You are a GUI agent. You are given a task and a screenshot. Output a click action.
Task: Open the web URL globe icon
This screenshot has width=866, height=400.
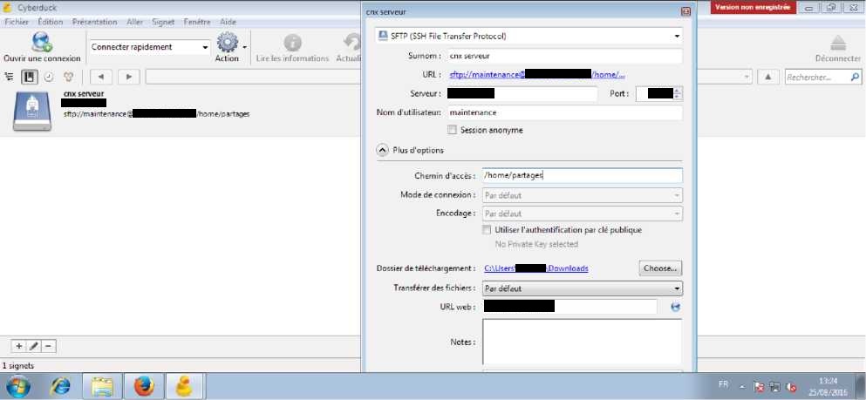pyautogui.click(x=674, y=307)
